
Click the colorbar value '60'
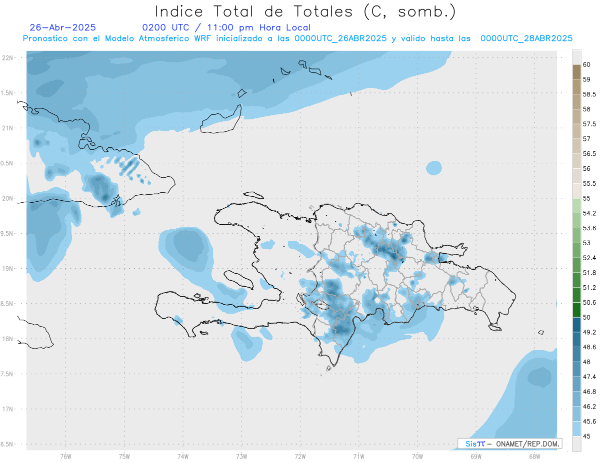[x=586, y=64]
